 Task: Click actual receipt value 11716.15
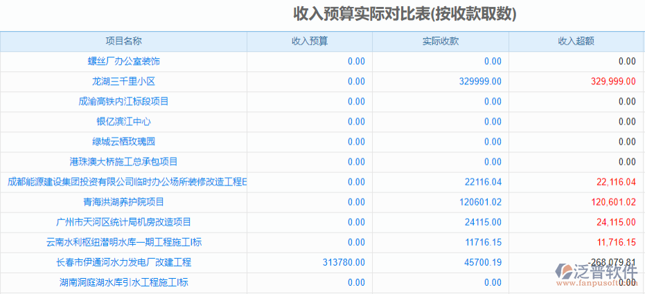484,242
